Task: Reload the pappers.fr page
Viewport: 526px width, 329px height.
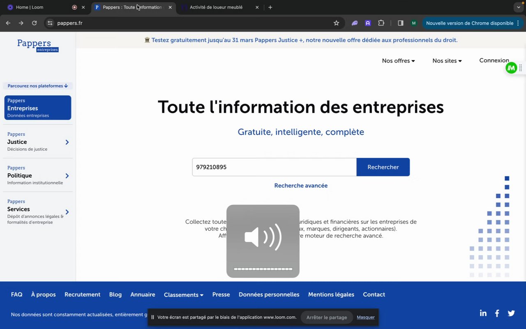Action: pyautogui.click(x=34, y=23)
